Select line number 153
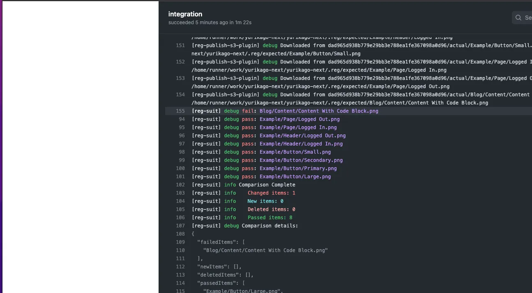 point(180,78)
